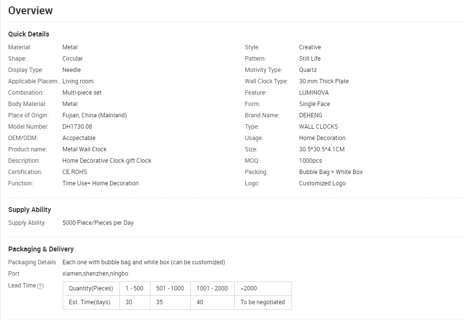
Task: Click the Lead Time help question-mark icon
Action: [40, 286]
